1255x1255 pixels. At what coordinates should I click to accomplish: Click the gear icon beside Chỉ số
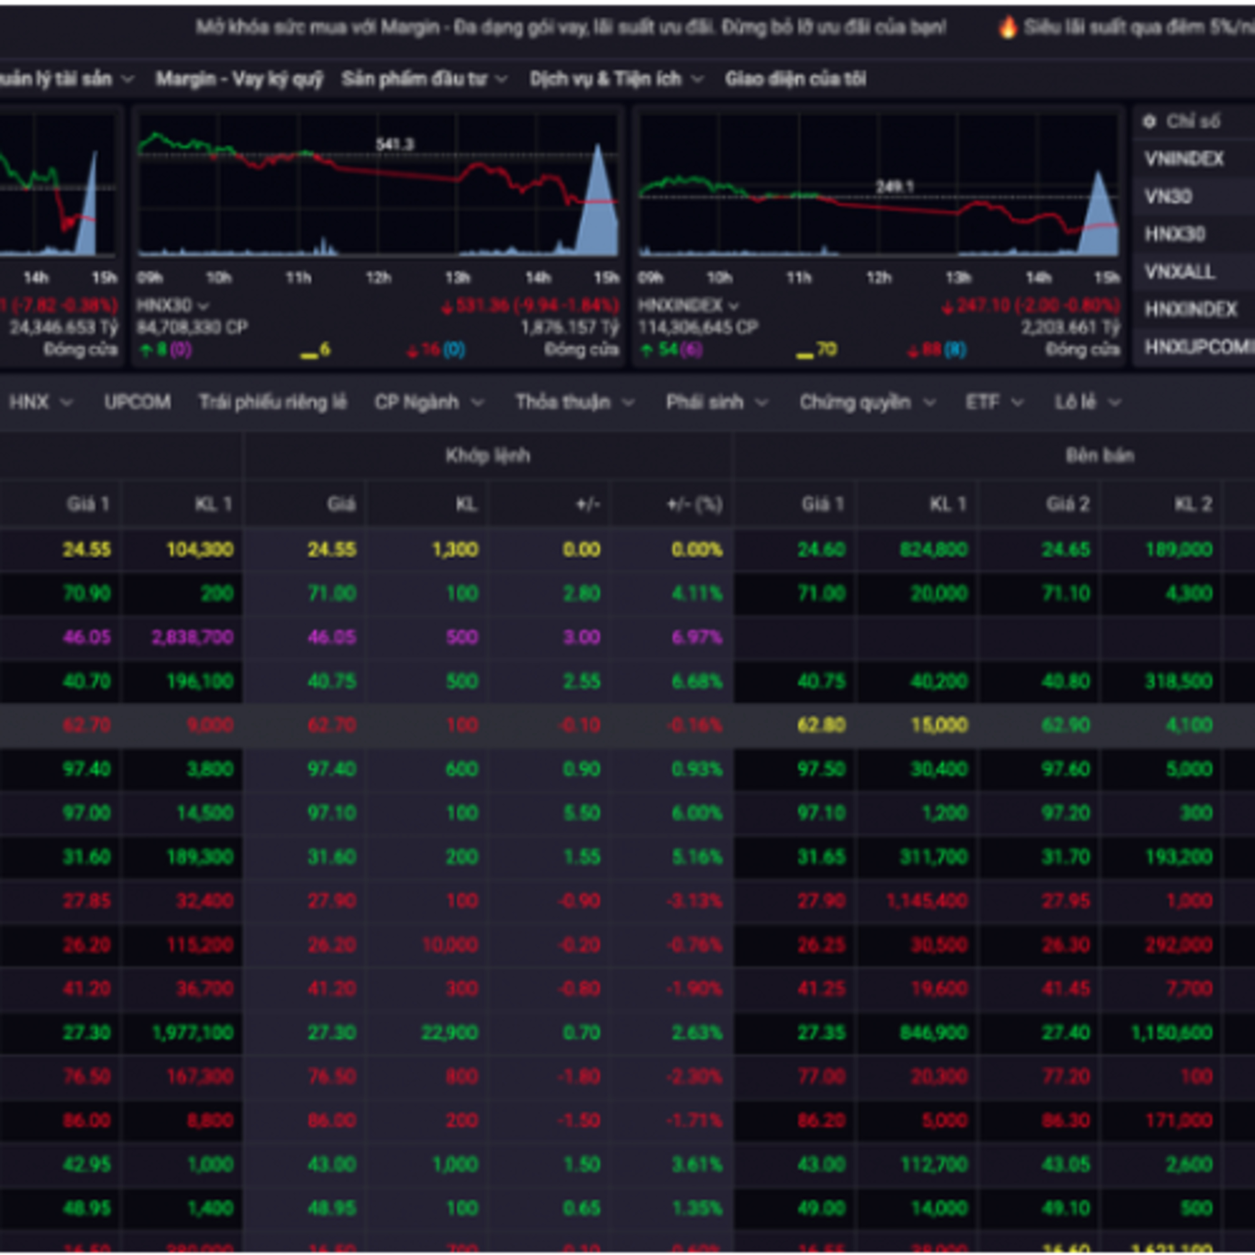(1149, 121)
